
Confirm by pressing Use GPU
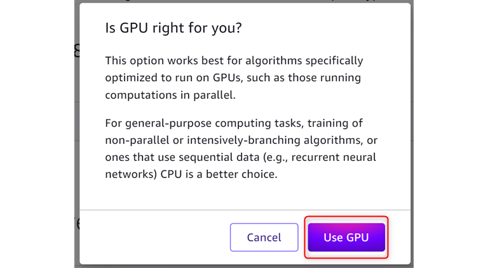346,238
